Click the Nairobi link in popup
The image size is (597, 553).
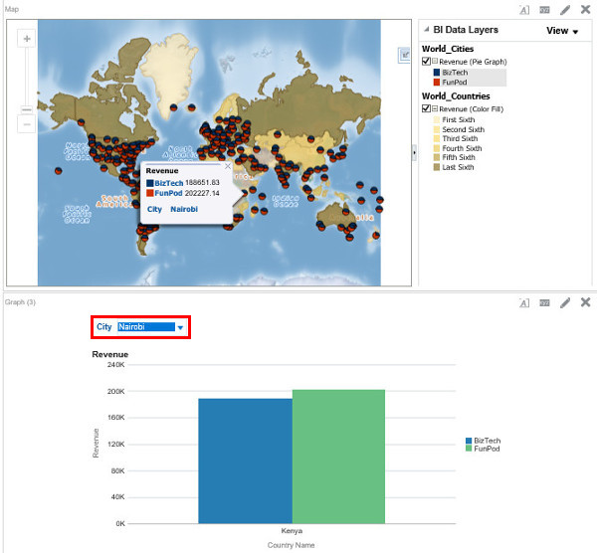tap(184, 209)
